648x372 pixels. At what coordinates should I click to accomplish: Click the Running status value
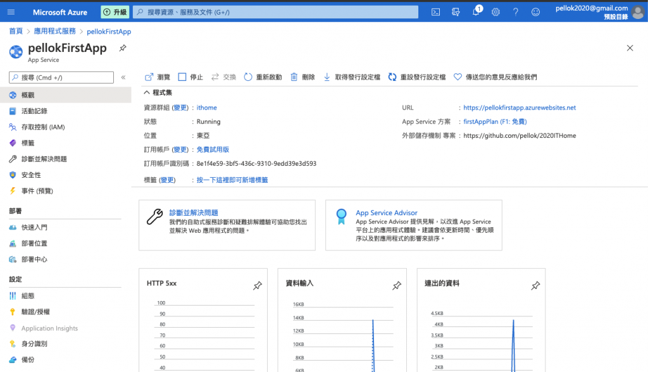pos(208,121)
